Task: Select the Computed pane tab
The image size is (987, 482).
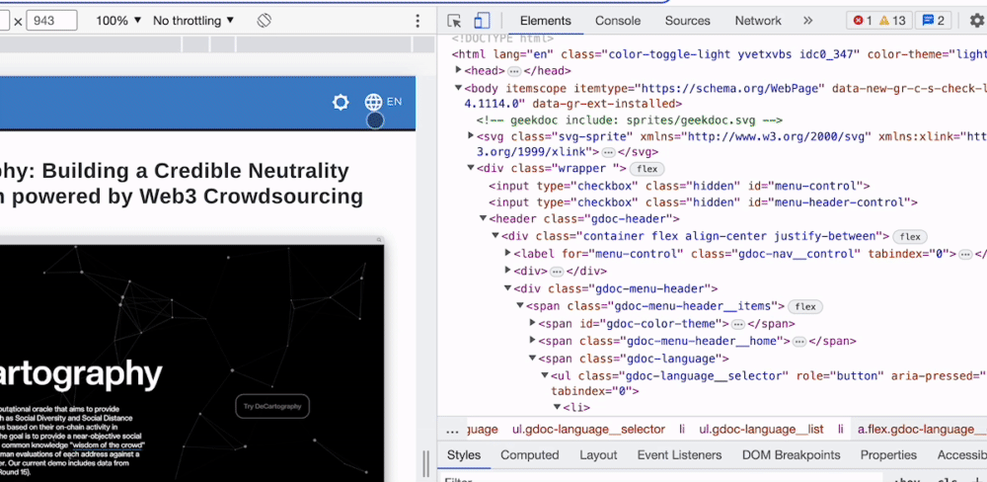Action: point(529,455)
